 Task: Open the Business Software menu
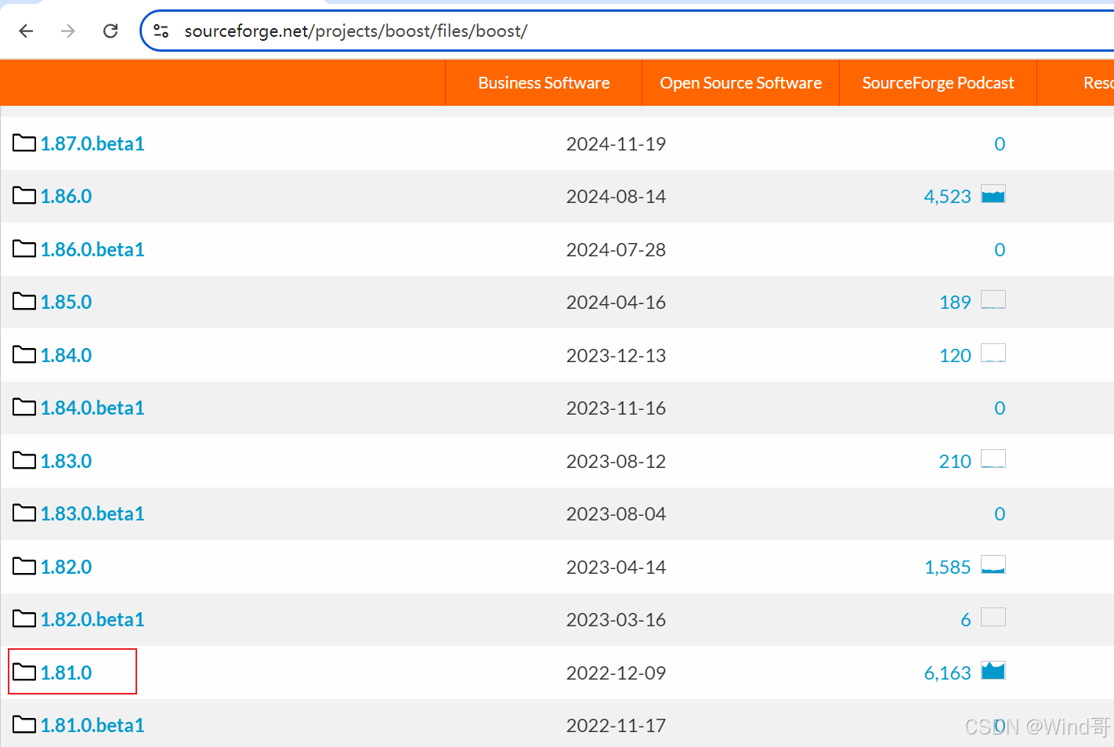(x=544, y=82)
